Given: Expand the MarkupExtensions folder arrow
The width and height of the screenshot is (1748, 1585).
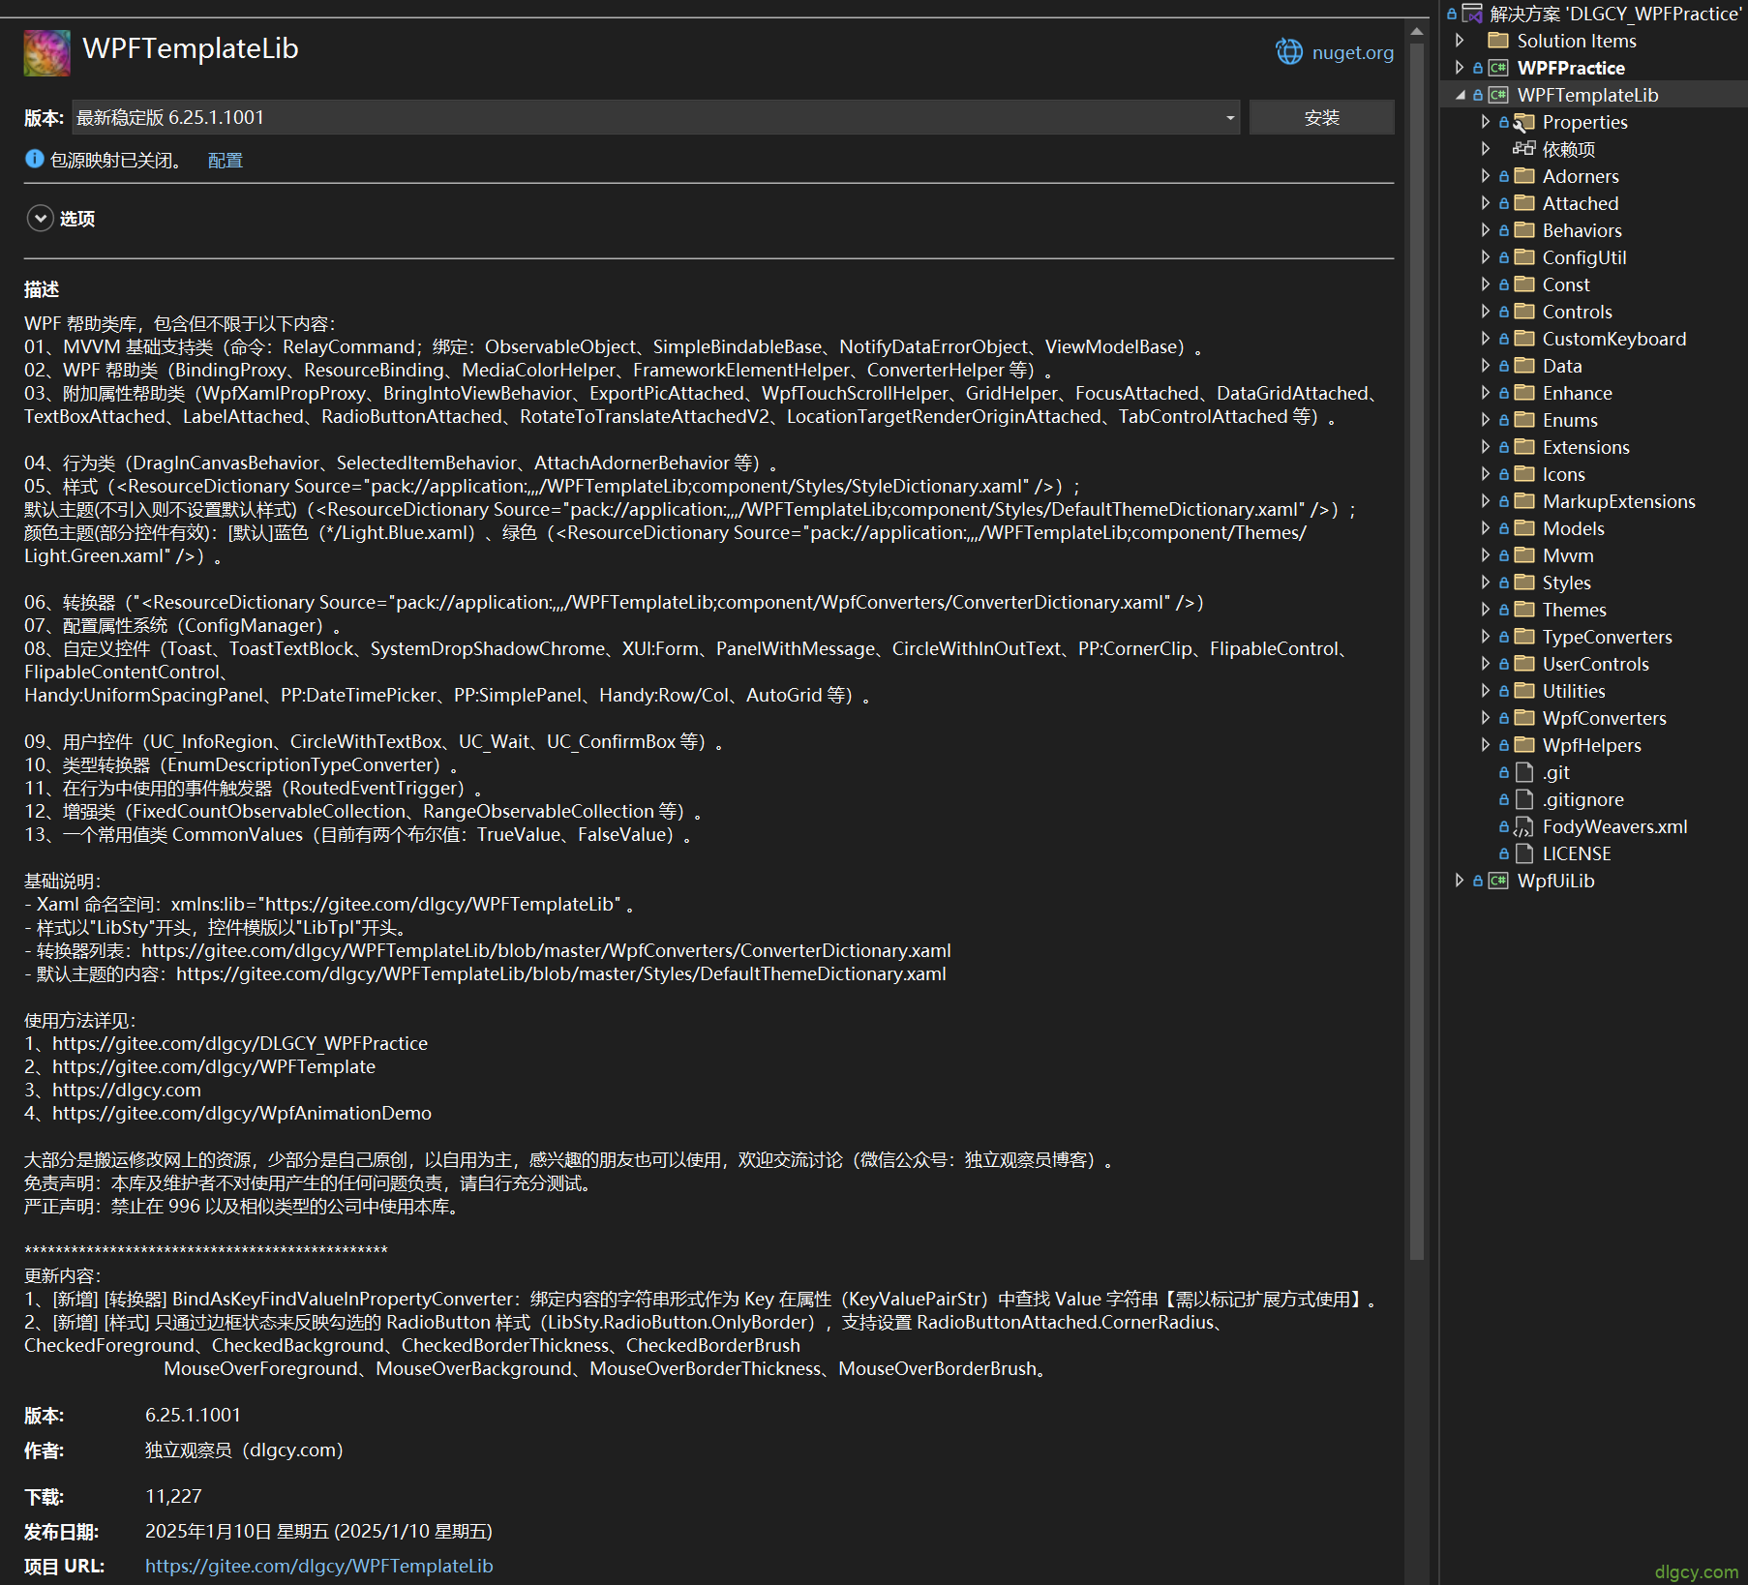Looking at the screenshot, I should click(1486, 501).
